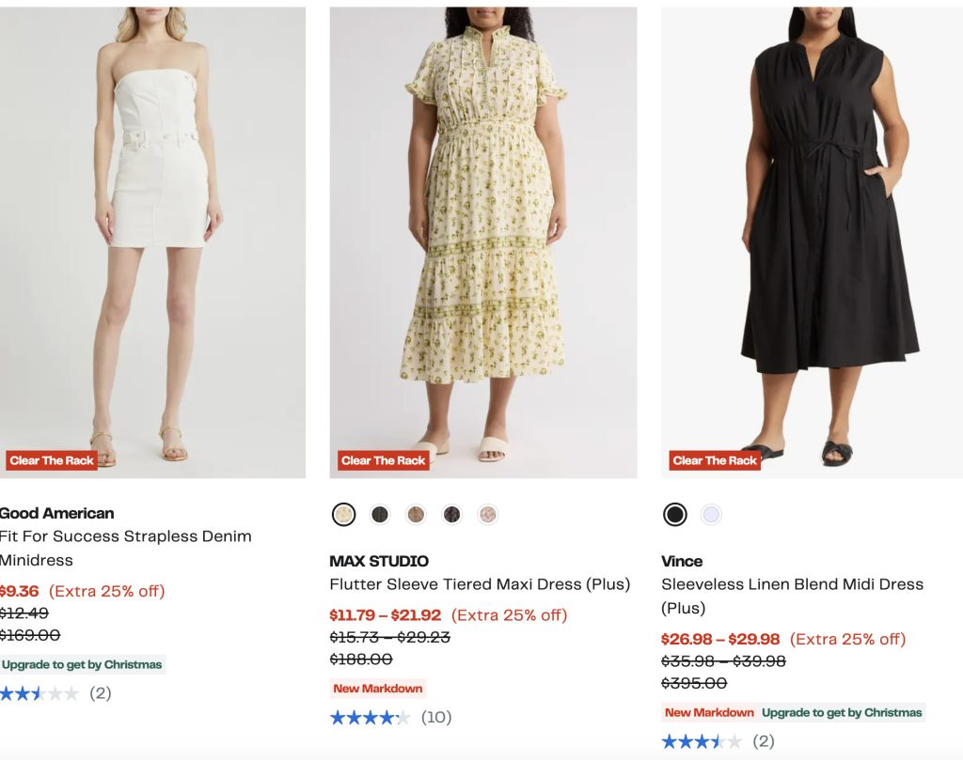This screenshot has width=963, height=760.
Task: Open Flutter Sleeve Tiered Maxi Dress (Plus) link
Action: coord(480,584)
